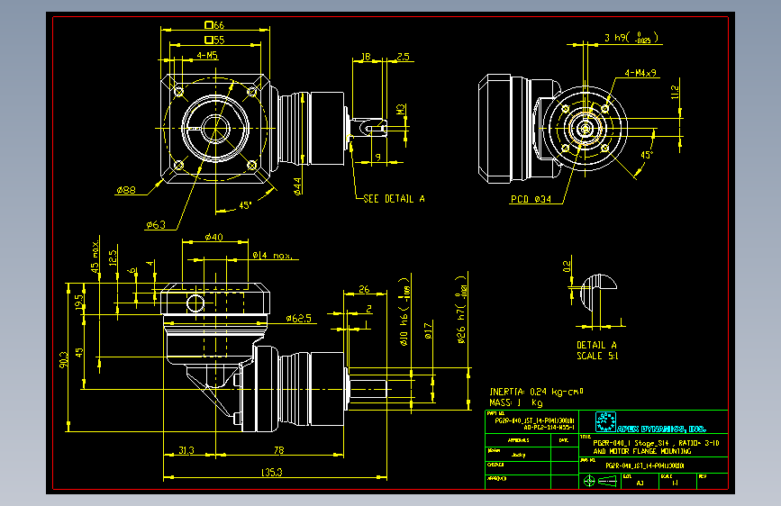Select the PCD ø34 label
The image size is (781, 506).
pyautogui.click(x=531, y=199)
